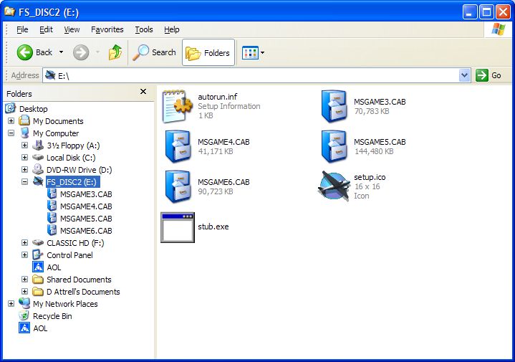Open the Views dropdown button

coord(254,52)
